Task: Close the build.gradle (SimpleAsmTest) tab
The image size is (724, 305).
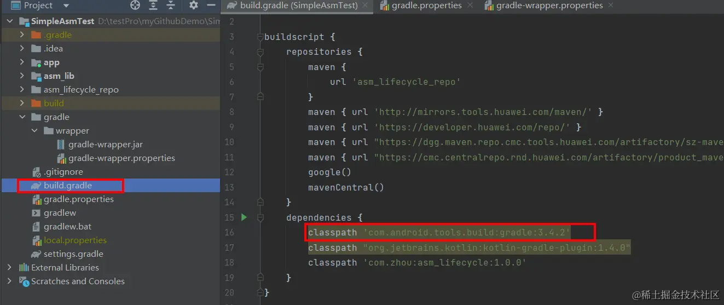Action: click(x=366, y=5)
